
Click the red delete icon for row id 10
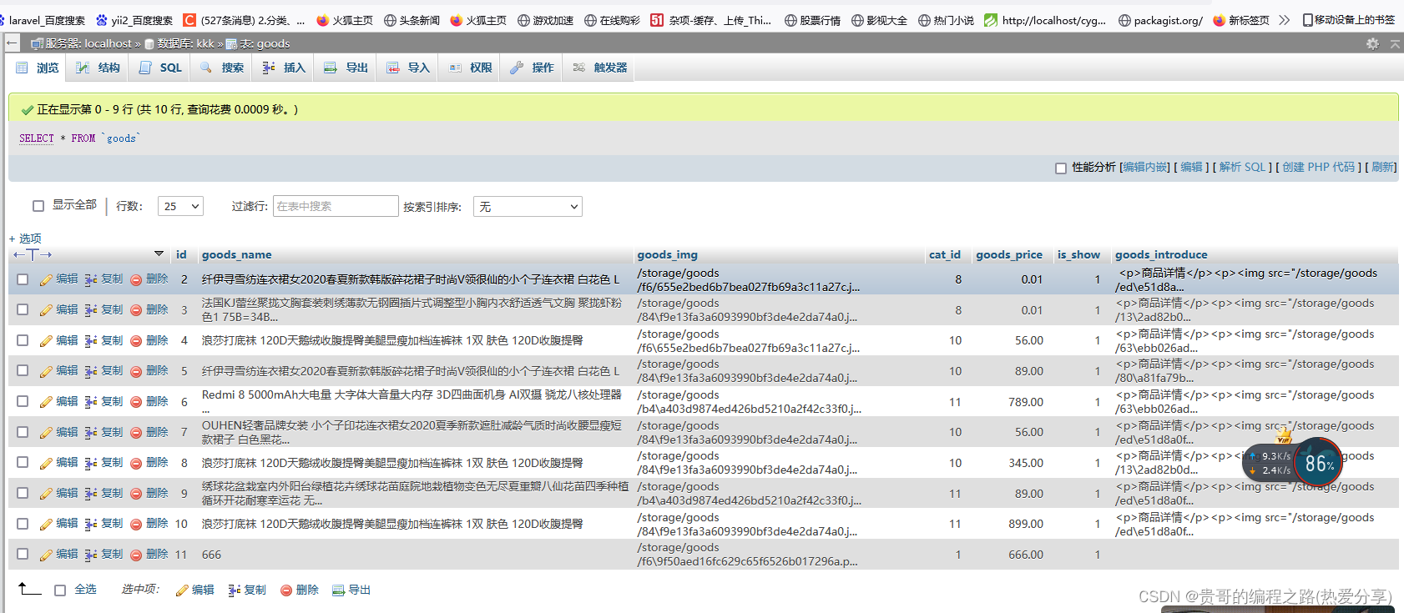tap(136, 524)
